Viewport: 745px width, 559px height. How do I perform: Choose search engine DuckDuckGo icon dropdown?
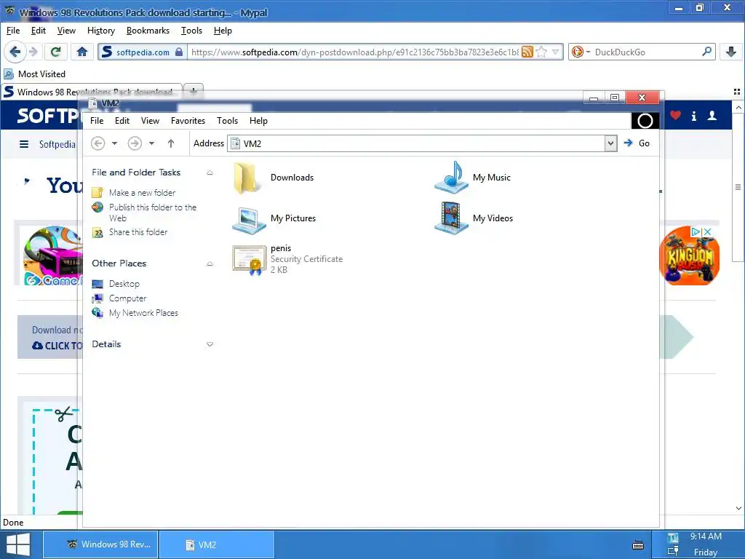tap(581, 52)
